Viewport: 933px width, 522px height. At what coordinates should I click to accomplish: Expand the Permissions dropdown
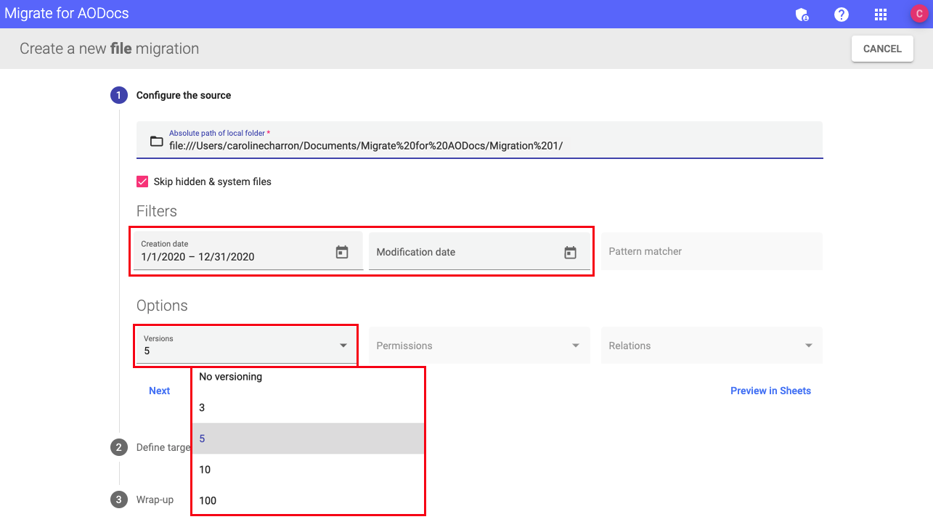576,346
